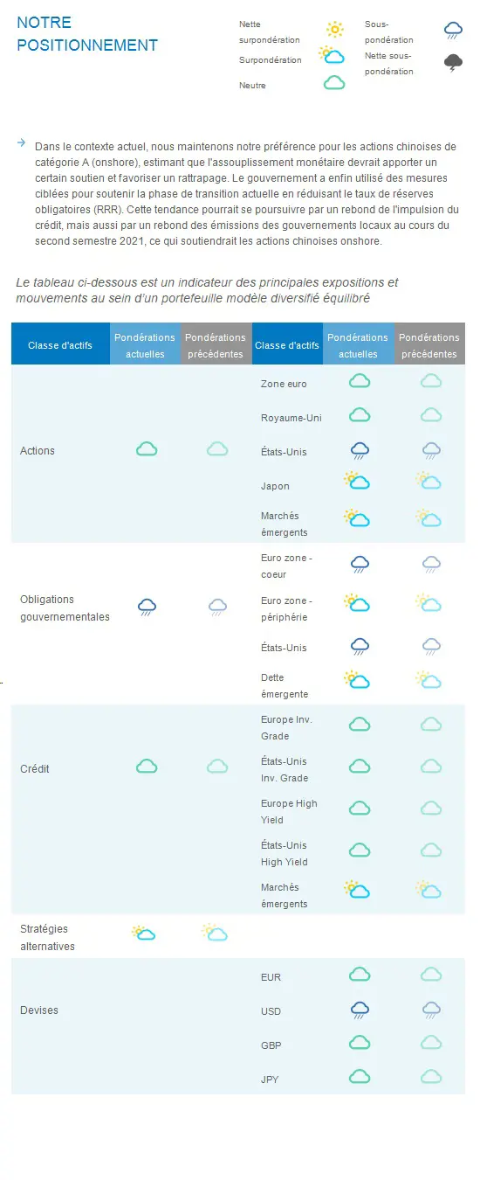Click the rain cloud Sous-pondération legend icon
Screen dimensions: 480x1180
tap(454, 31)
